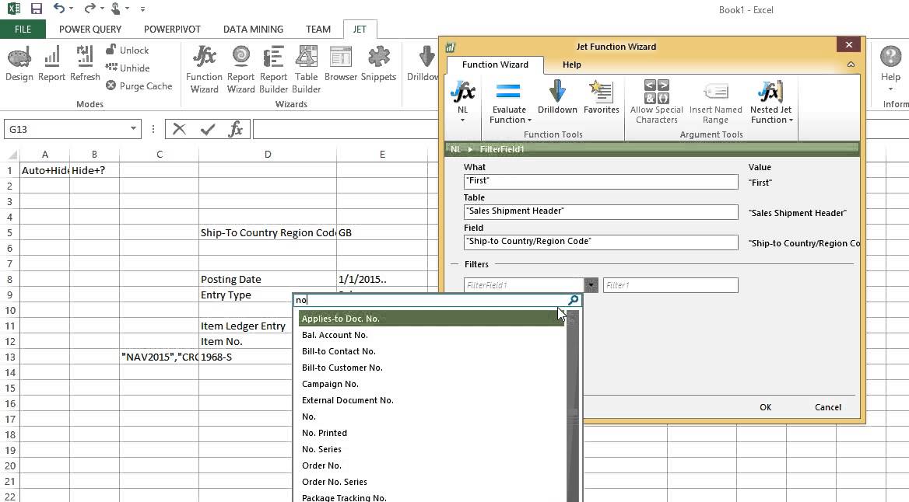This screenshot has height=502, width=909.
Task: Click Purge Cache option
Action: click(x=139, y=86)
